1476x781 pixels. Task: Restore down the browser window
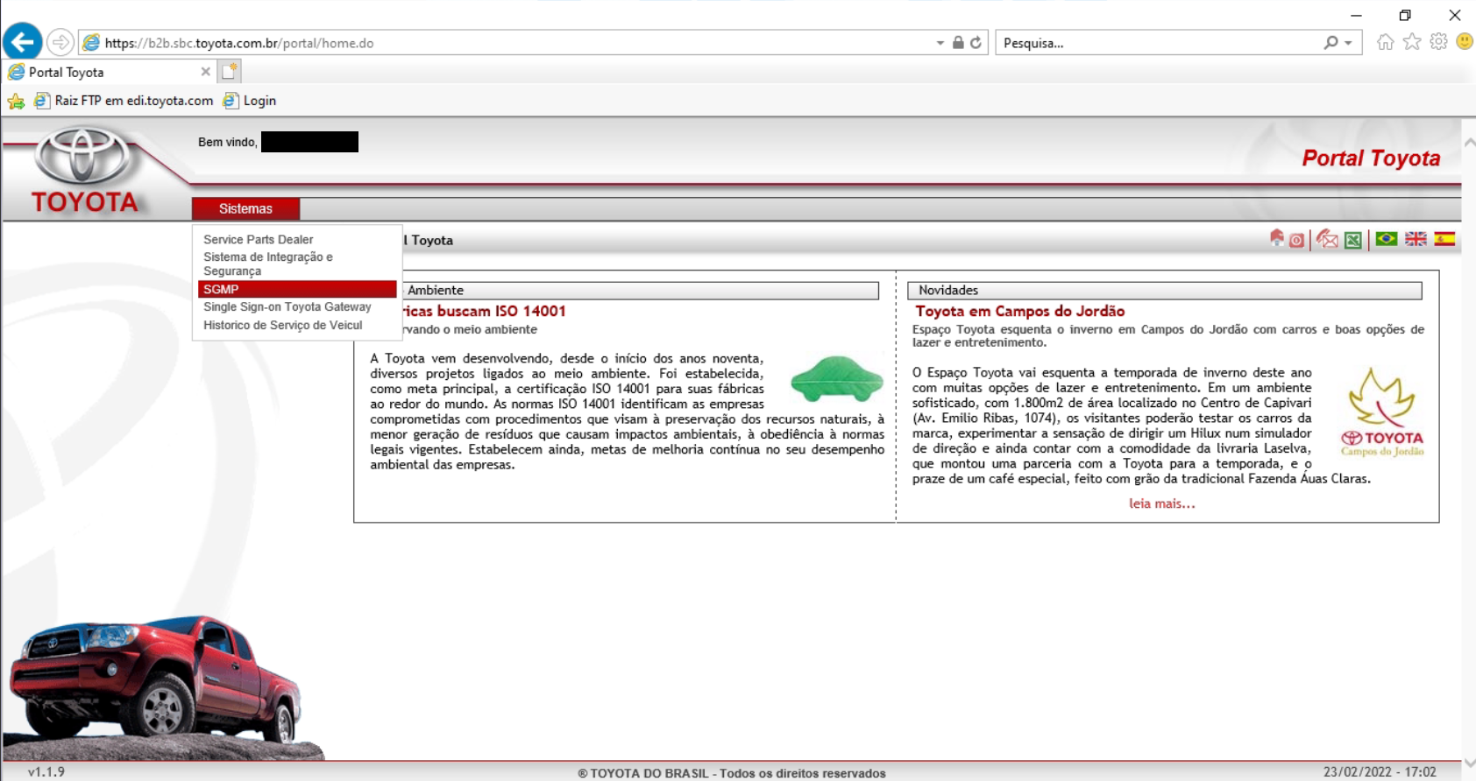pos(1405,15)
